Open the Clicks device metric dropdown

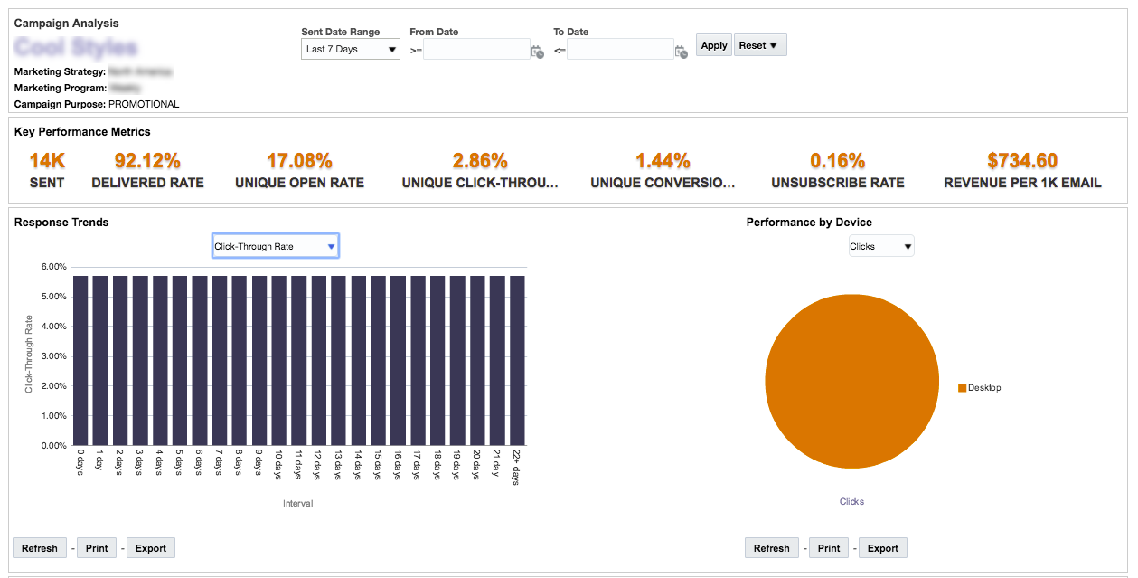pyautogui.click(x=880, y=246)
